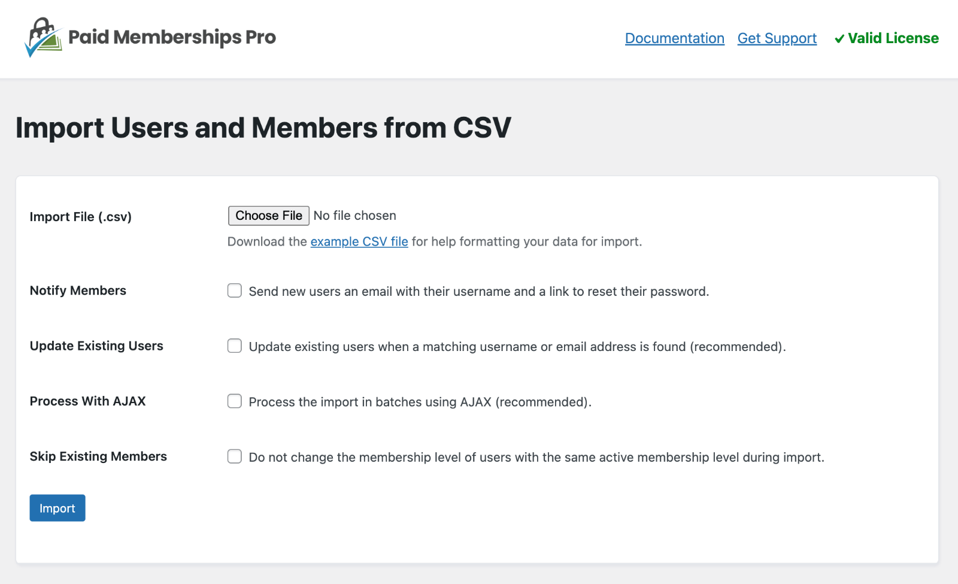Image resolution: width=958 pixels, height=584 pixels.
Task: Enable Process With AJAX batching
Action: click(x=234, y=401)
